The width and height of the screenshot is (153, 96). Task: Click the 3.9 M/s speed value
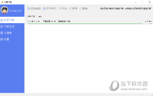coord(148,21)
